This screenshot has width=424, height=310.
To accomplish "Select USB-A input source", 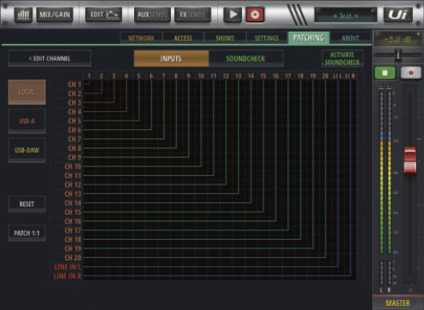I will 27,121.
